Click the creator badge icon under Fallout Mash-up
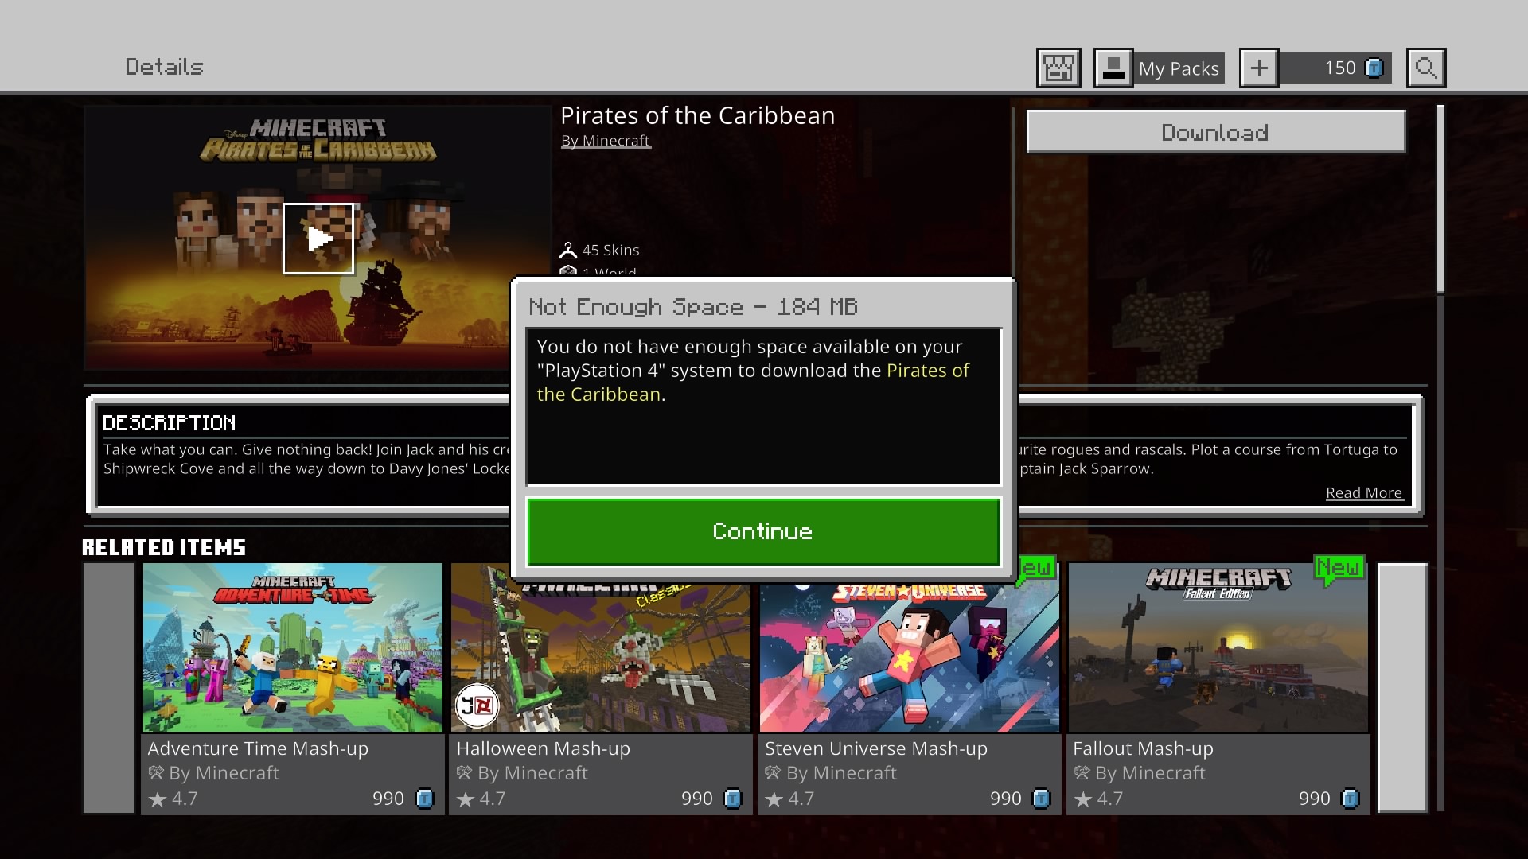Image resolution: width=1528 pixels, height=859 pixels. (1082, 772)
